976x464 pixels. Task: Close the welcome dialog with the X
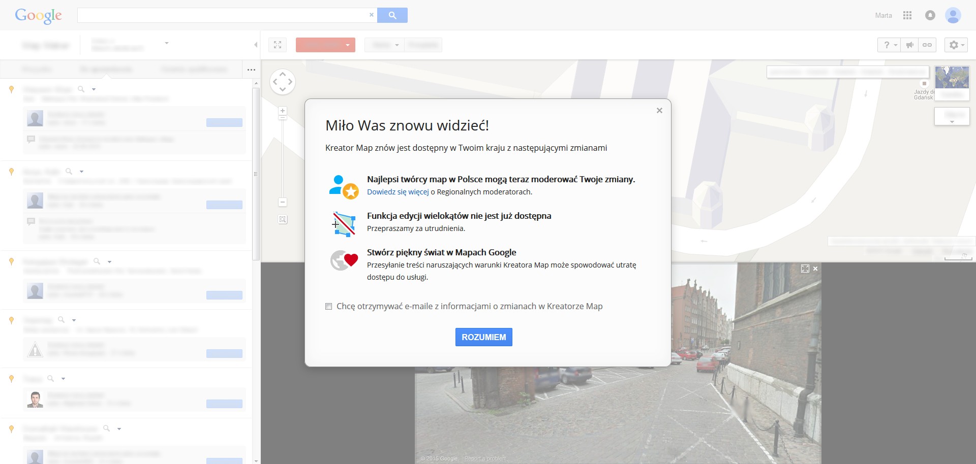[x=659, y=111]
